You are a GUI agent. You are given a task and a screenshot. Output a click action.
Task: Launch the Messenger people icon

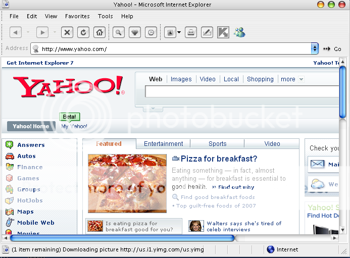click(239, 32)
